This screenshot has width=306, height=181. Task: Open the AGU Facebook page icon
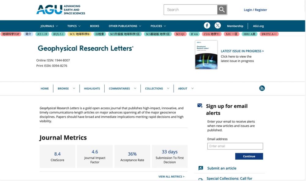207,26
